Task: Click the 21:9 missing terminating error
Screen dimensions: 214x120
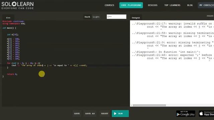Action: click(173, 42)
